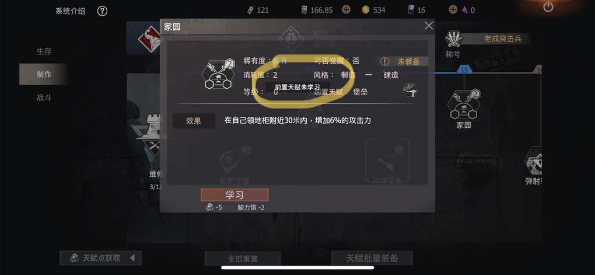Switch to the 战斗 tab

(44, 98)
